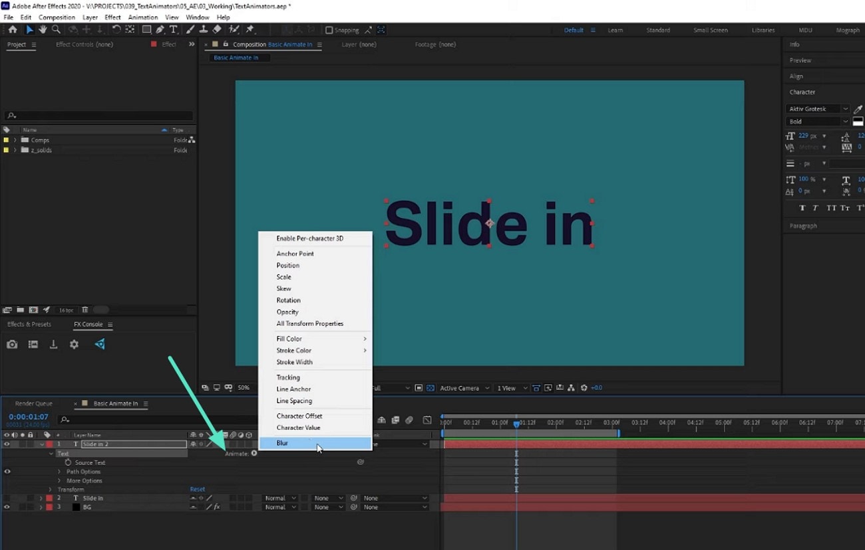865x550 pixels.
Task: Enable the Snapping checkbox
Action: (329, 30)
